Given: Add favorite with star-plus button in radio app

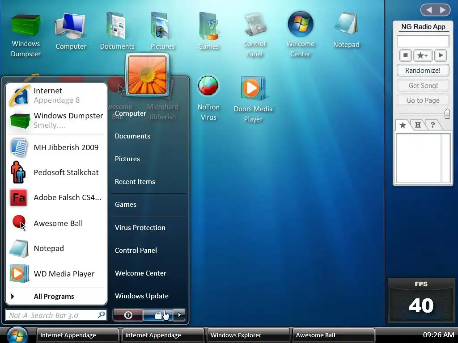Looking at the screenshot, I should [423, 55].
